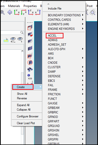Select CNODE from Create submenu
The image size is (98, 145).
[x=53, y=63]
